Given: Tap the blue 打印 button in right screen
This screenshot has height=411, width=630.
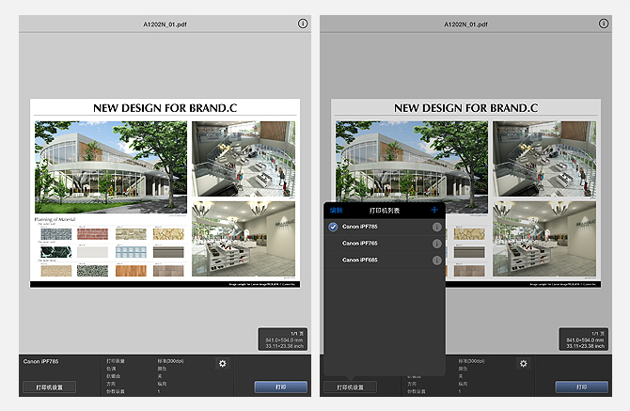Looking at the screenshot, I should (581, 387).
